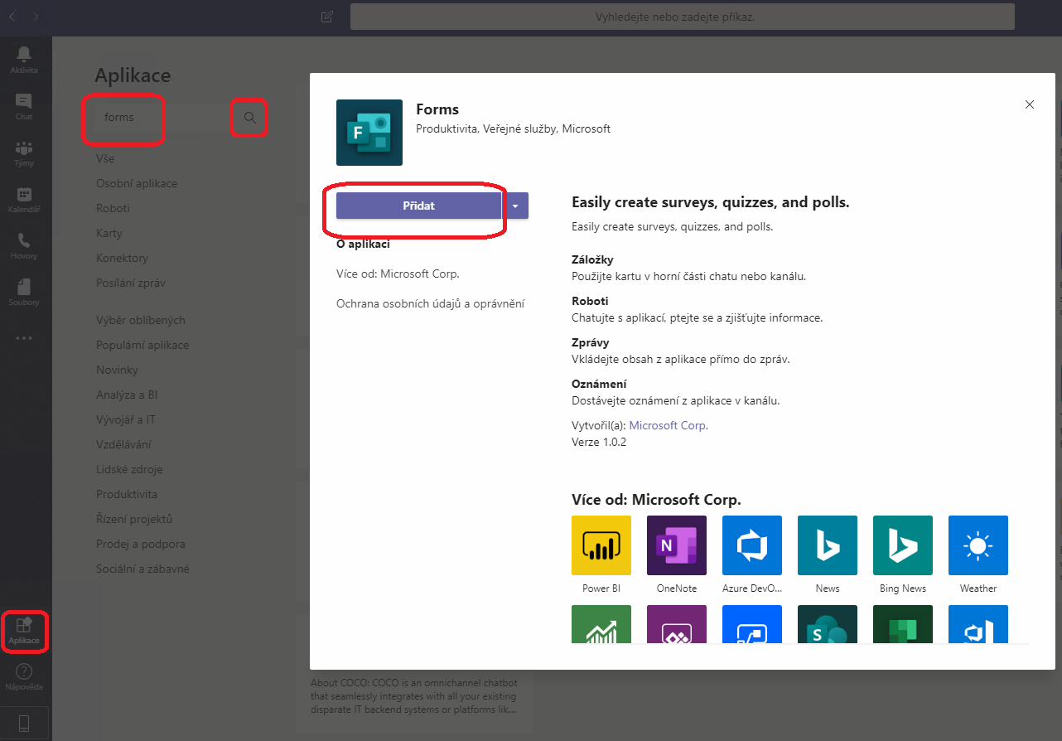This screenshot has width=1062, height=741.
Task: Select Analýza a BI category
Action: click(x=127, y=395)
